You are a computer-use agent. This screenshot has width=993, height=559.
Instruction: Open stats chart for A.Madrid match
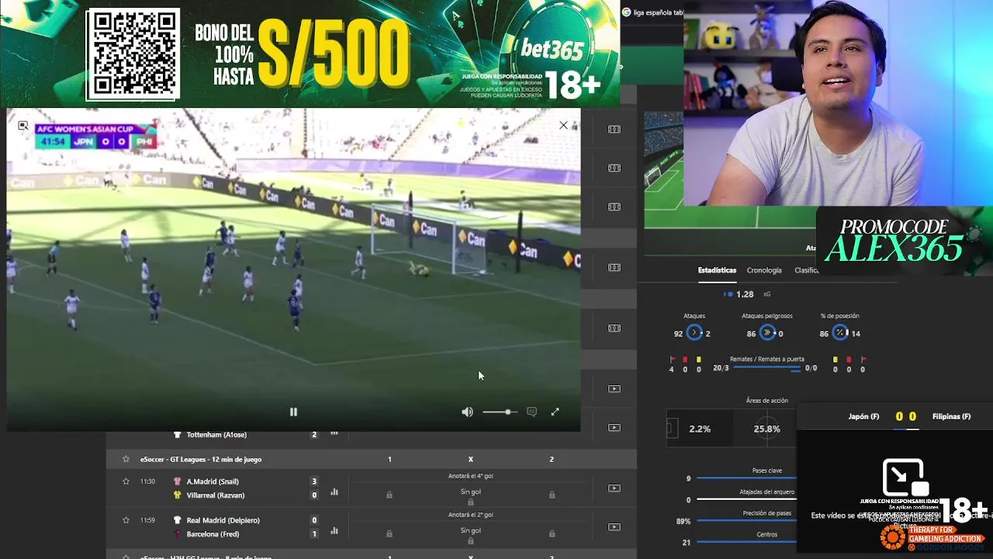coord(334,491)
